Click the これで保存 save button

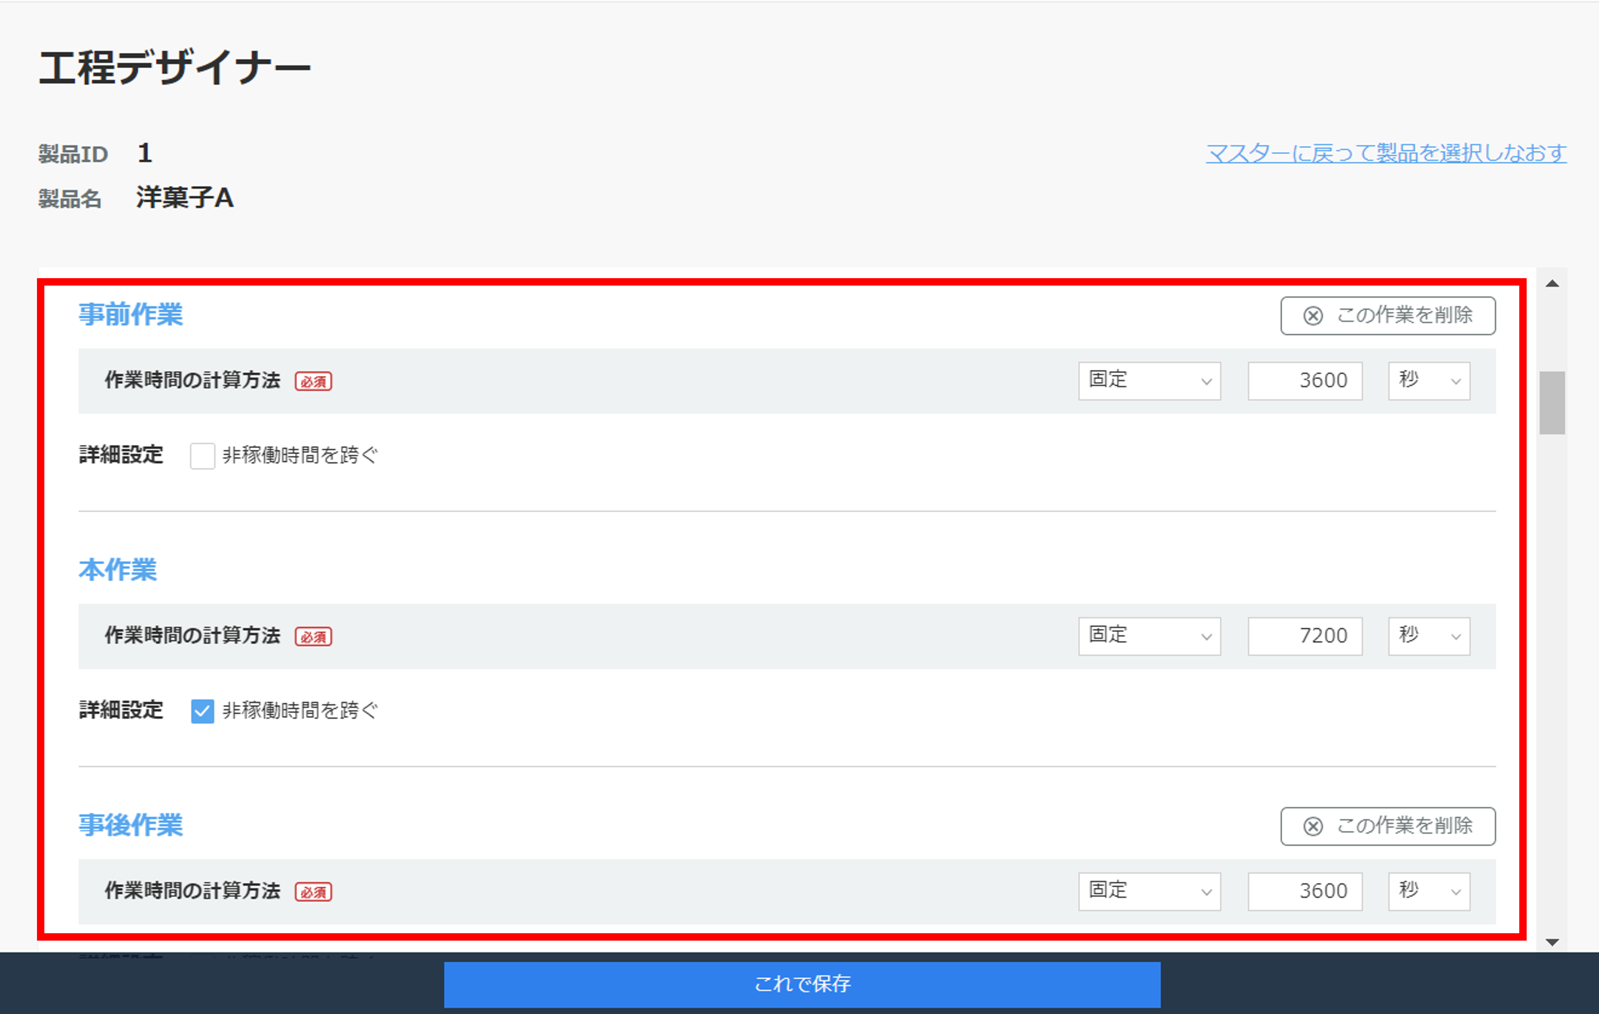click(802, 984)
